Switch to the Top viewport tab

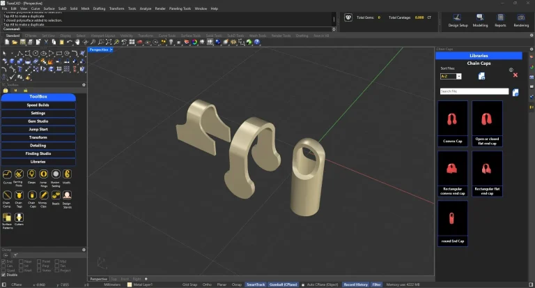coord(114,279)
